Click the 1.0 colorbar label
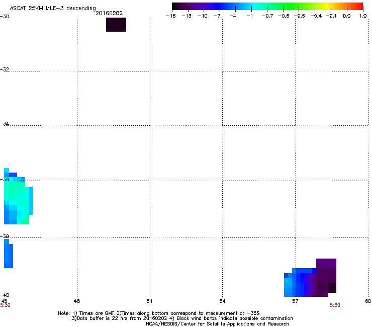The height and width of the screenshot is (327, 372). [363, 16]
